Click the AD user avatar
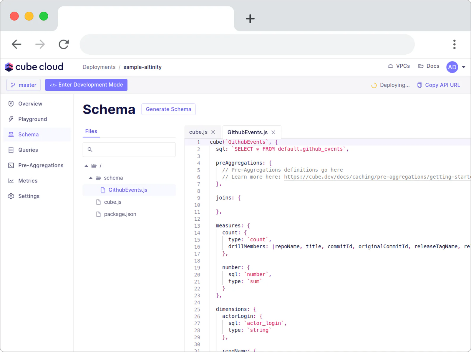Viewport: 471px width, 352px height. [452, 67]
